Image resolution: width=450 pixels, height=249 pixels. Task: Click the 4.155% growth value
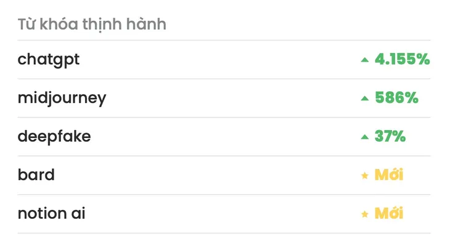403,59
